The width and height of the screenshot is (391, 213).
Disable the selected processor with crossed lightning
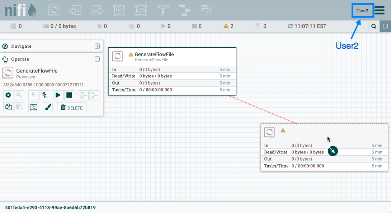point(44,95)
